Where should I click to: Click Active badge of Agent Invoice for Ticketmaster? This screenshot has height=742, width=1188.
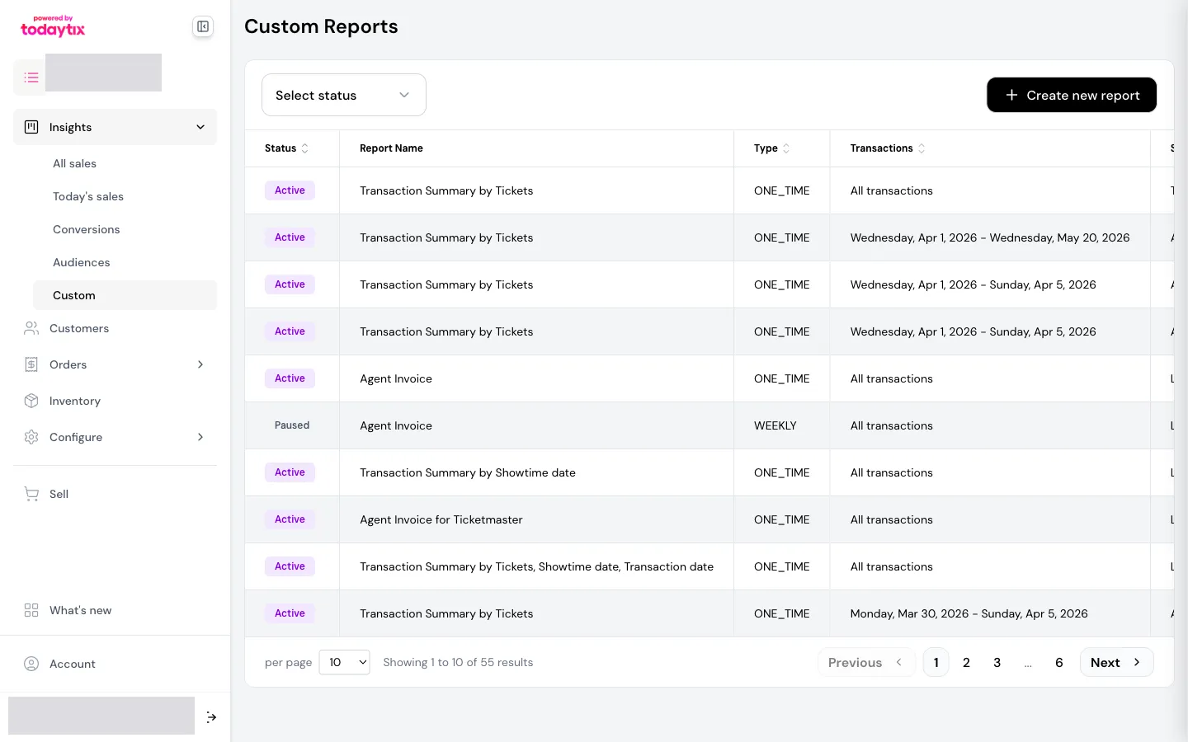coord(290,519)
